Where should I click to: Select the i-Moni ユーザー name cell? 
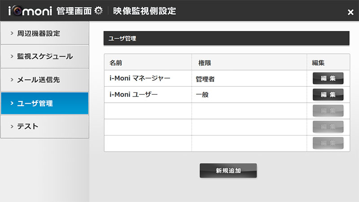[x=133, y=95]
